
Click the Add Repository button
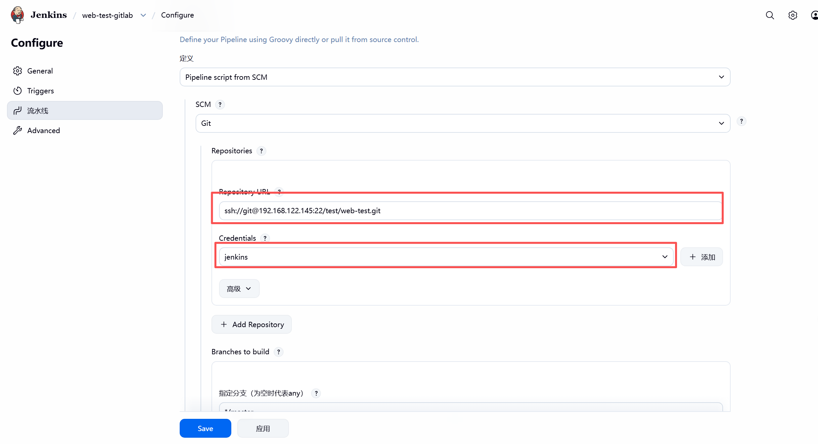[x=251, y=324]
